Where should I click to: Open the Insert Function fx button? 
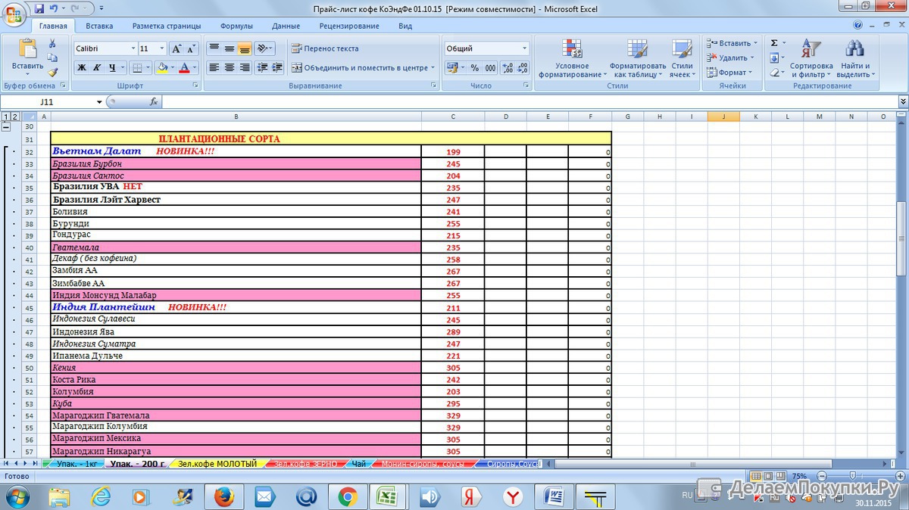[154, 101]
